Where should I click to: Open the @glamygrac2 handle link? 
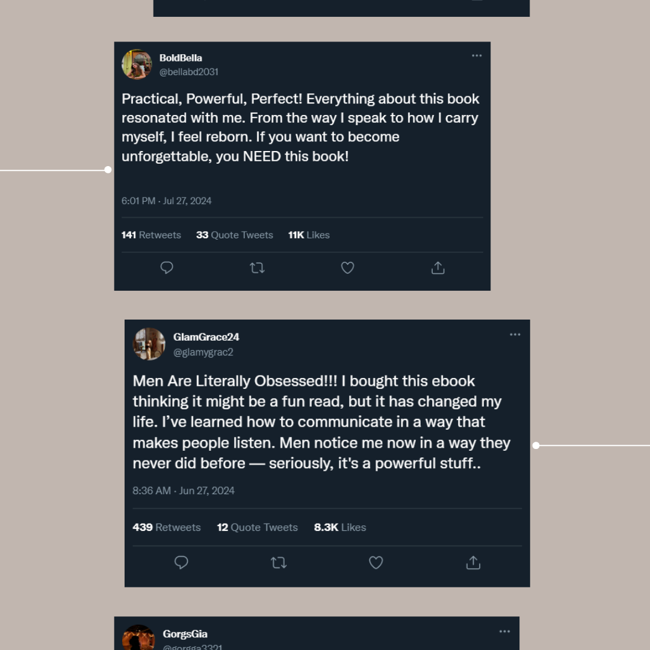(x=203, y=353)
